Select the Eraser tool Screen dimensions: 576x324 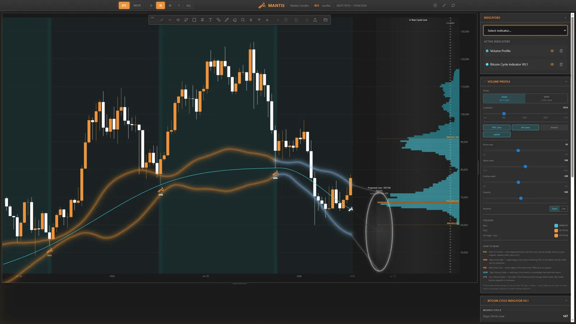(234, 20)
